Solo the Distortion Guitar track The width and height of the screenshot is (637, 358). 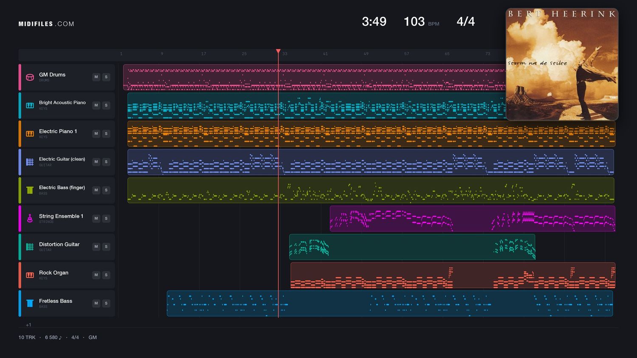point(106,246)
